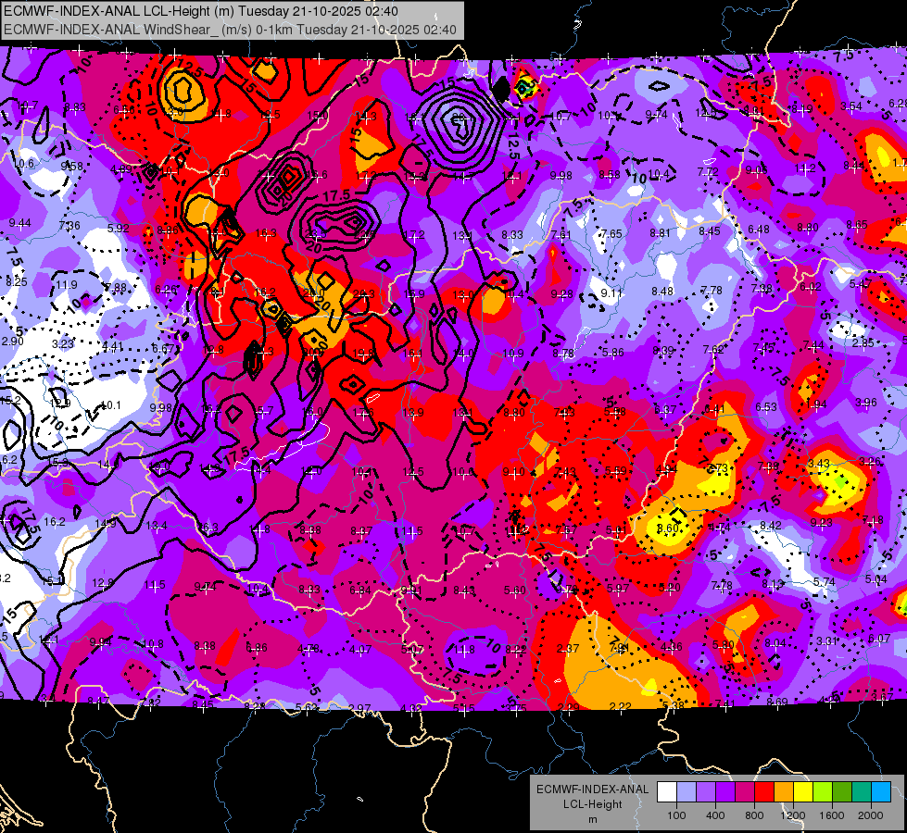
Task: Click the 400 legend scale label
Action: coord(715,815)
